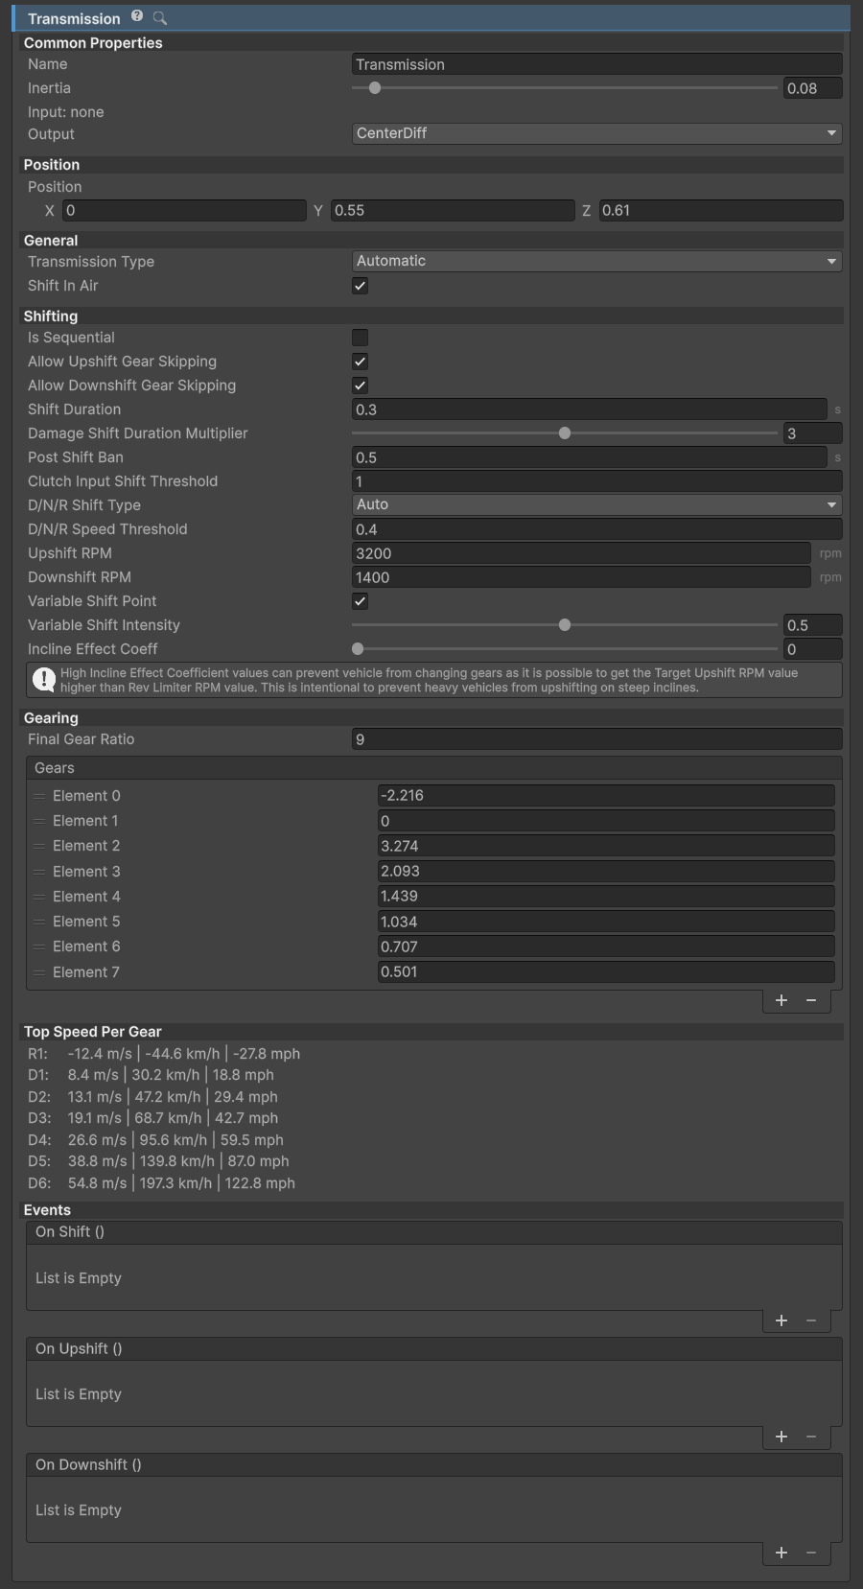Viewport: 863px width, 1589px height.
Task: Open the Transmission help icon
Action: tap(137, 16)
